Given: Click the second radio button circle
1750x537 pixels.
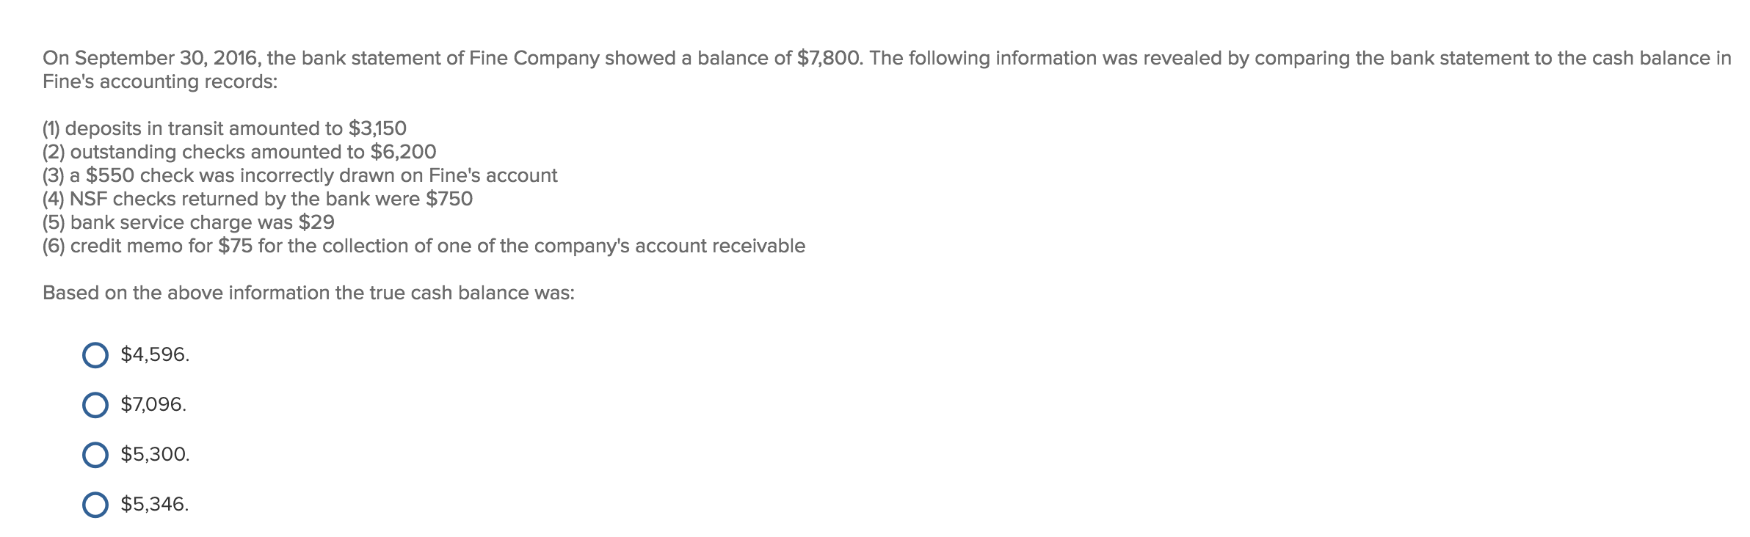Looking at the screenshot, I should click(94, 406).
